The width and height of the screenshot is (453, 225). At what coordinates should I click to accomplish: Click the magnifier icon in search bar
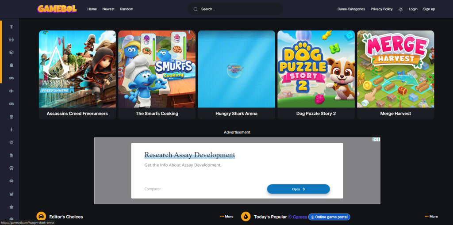click(x=196, y=9)
